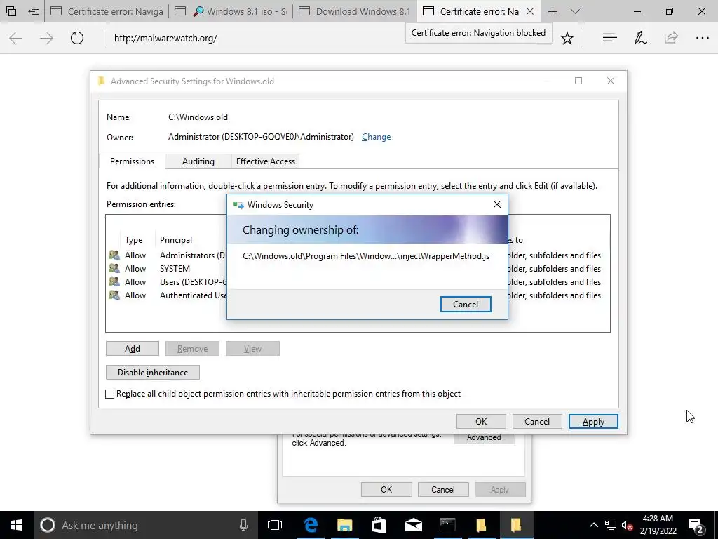This screenshot has height=539, width=718.
Task: Open the Edge More actions ellipsis
Action: (702, 38)
